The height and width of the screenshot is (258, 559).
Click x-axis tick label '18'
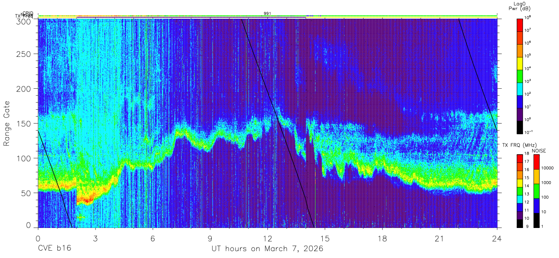coord(382,238)
